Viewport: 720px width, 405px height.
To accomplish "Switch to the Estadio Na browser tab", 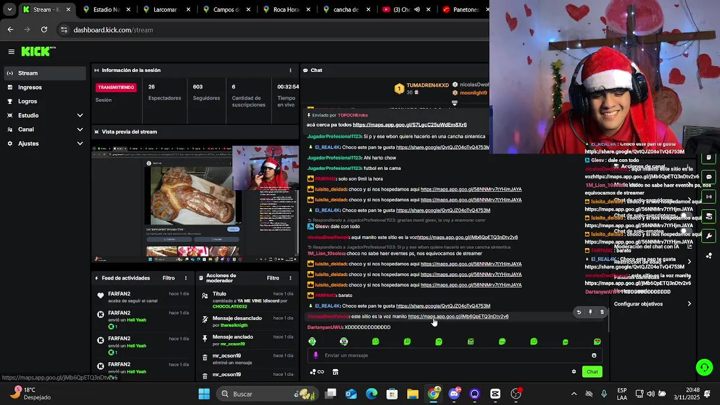I will pyautogui.click(x=105, y=10).
